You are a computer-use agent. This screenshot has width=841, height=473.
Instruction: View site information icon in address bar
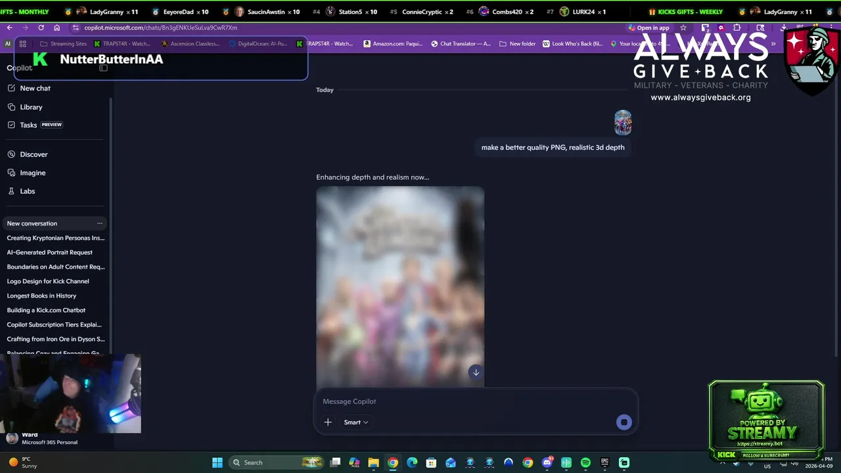75,28
